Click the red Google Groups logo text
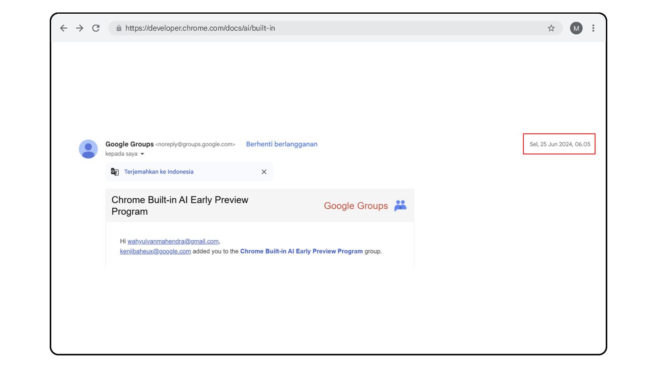657x370 pixels. [356, 206]
